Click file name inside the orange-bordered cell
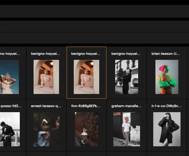189x156 pixels. click(86, 54)
